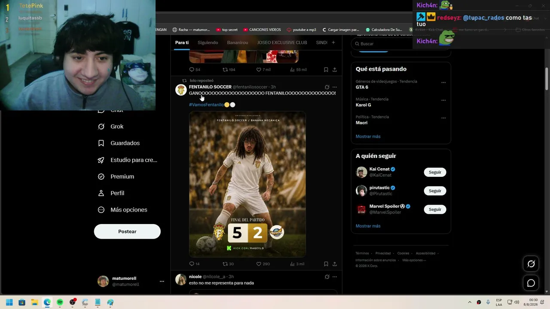The width and height of the screenshot is (550, 309).
Task: Follow pirutastic with Seguir button
Action: click(x=435, y=191)
